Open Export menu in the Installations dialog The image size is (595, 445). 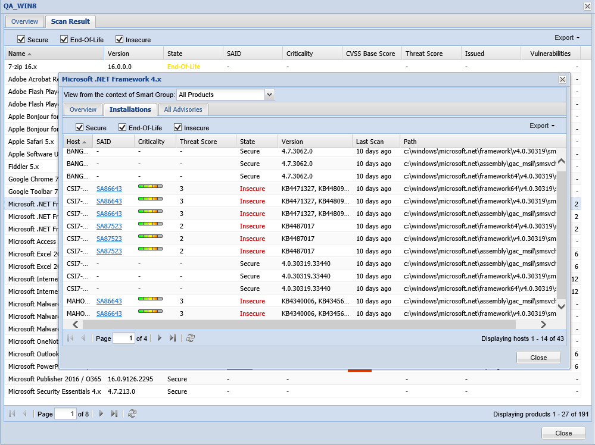[x=541, y=126]
